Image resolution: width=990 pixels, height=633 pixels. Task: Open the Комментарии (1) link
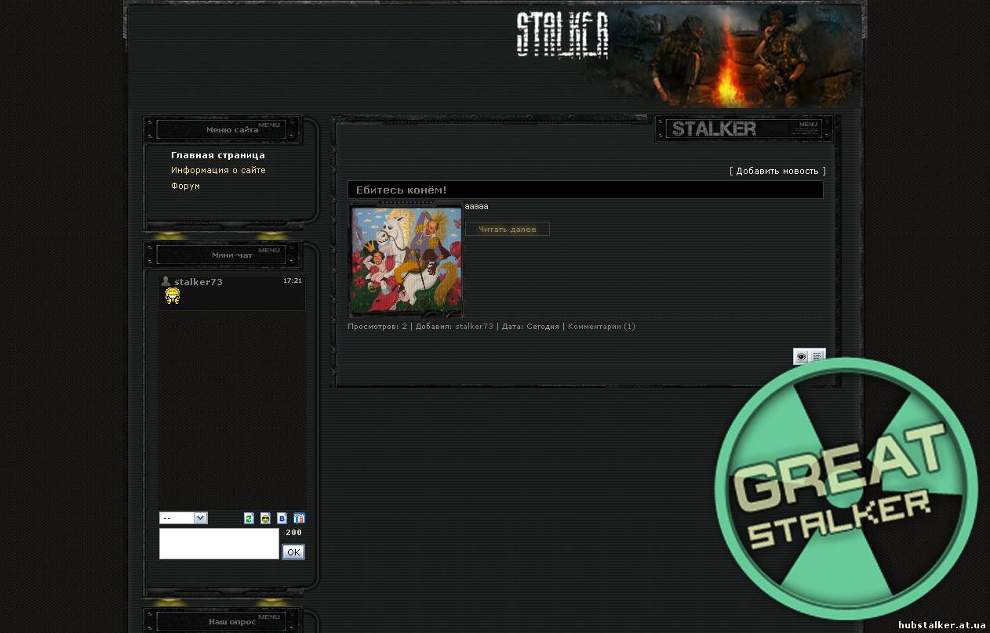[602, 327]
